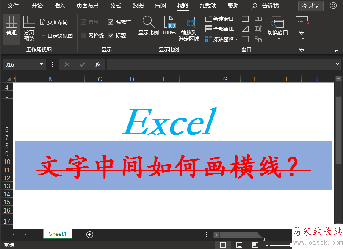Image resolution: width=343 pixels, height=249 pixels.
Task: Select row 10 header
Action: coord(7,162)
